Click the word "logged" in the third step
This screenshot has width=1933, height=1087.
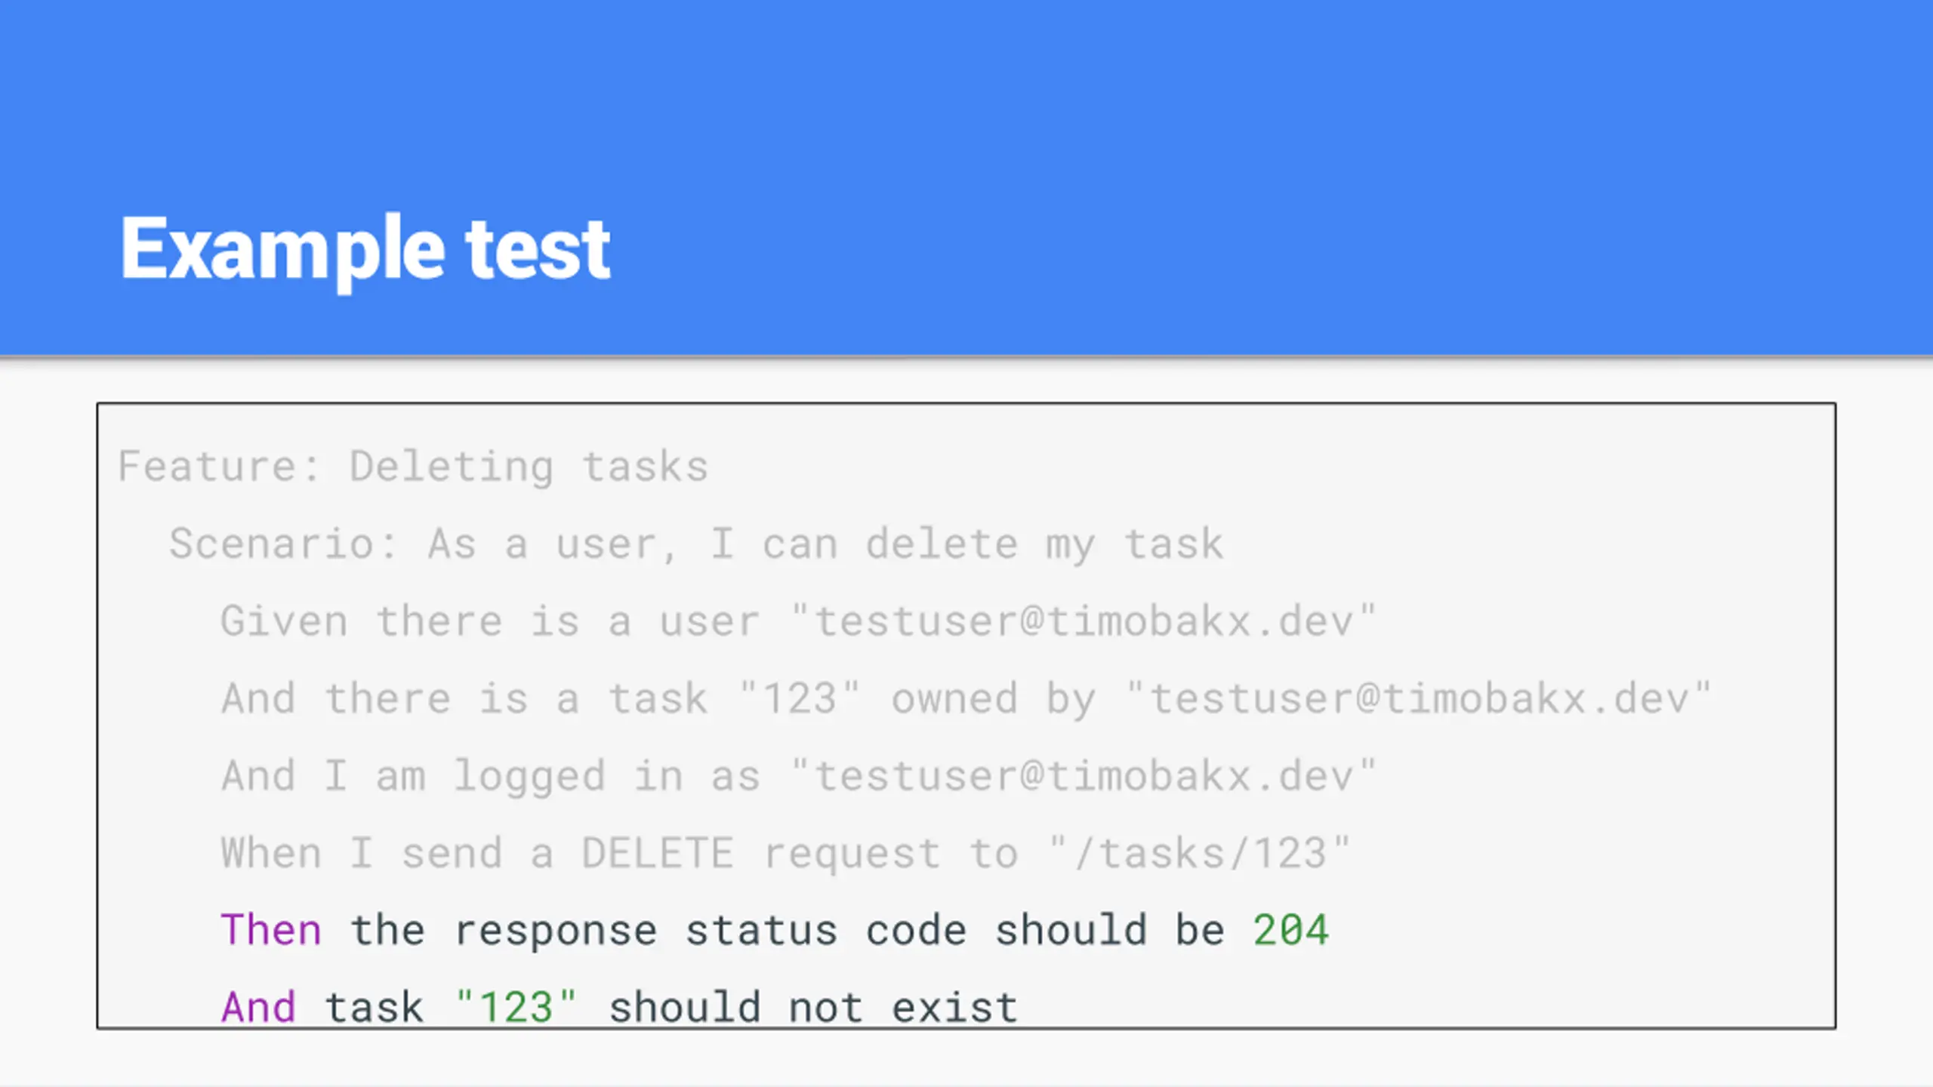click(x=529, y=778)
